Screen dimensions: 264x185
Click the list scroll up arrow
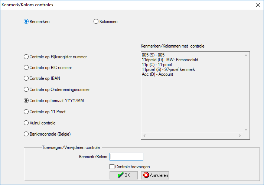(246, 55)
